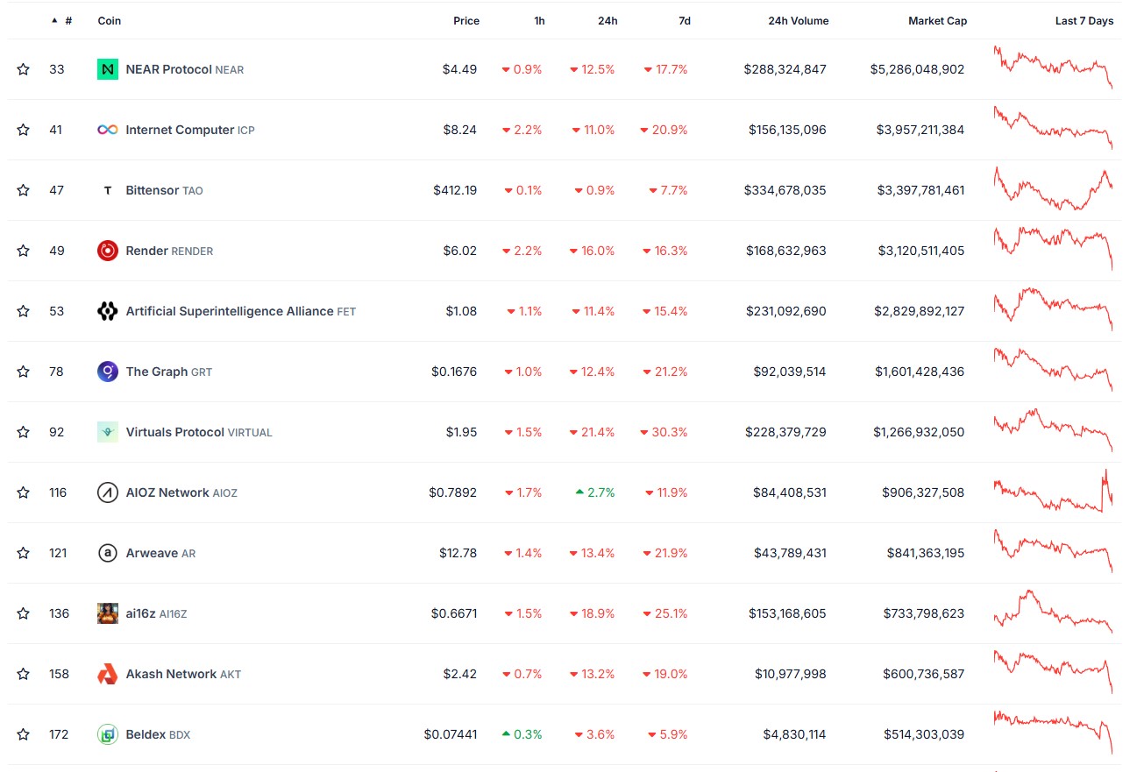Open Internet Computer coin link
The height and width of the screenshot is (772, 1144).
[x=190, y=130]
